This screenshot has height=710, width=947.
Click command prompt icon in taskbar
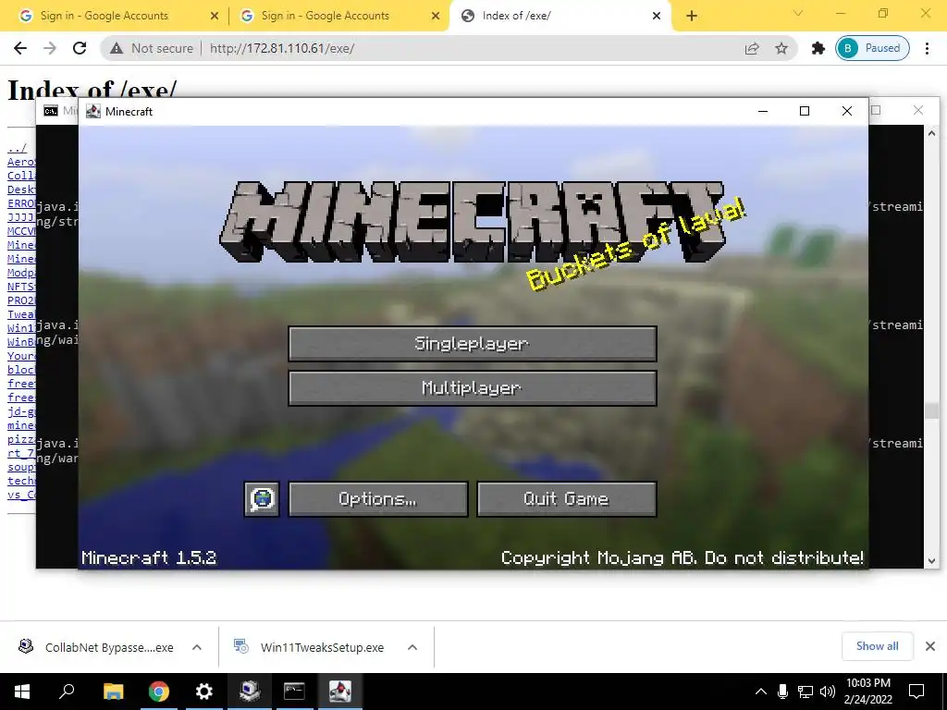coord(294,692)
